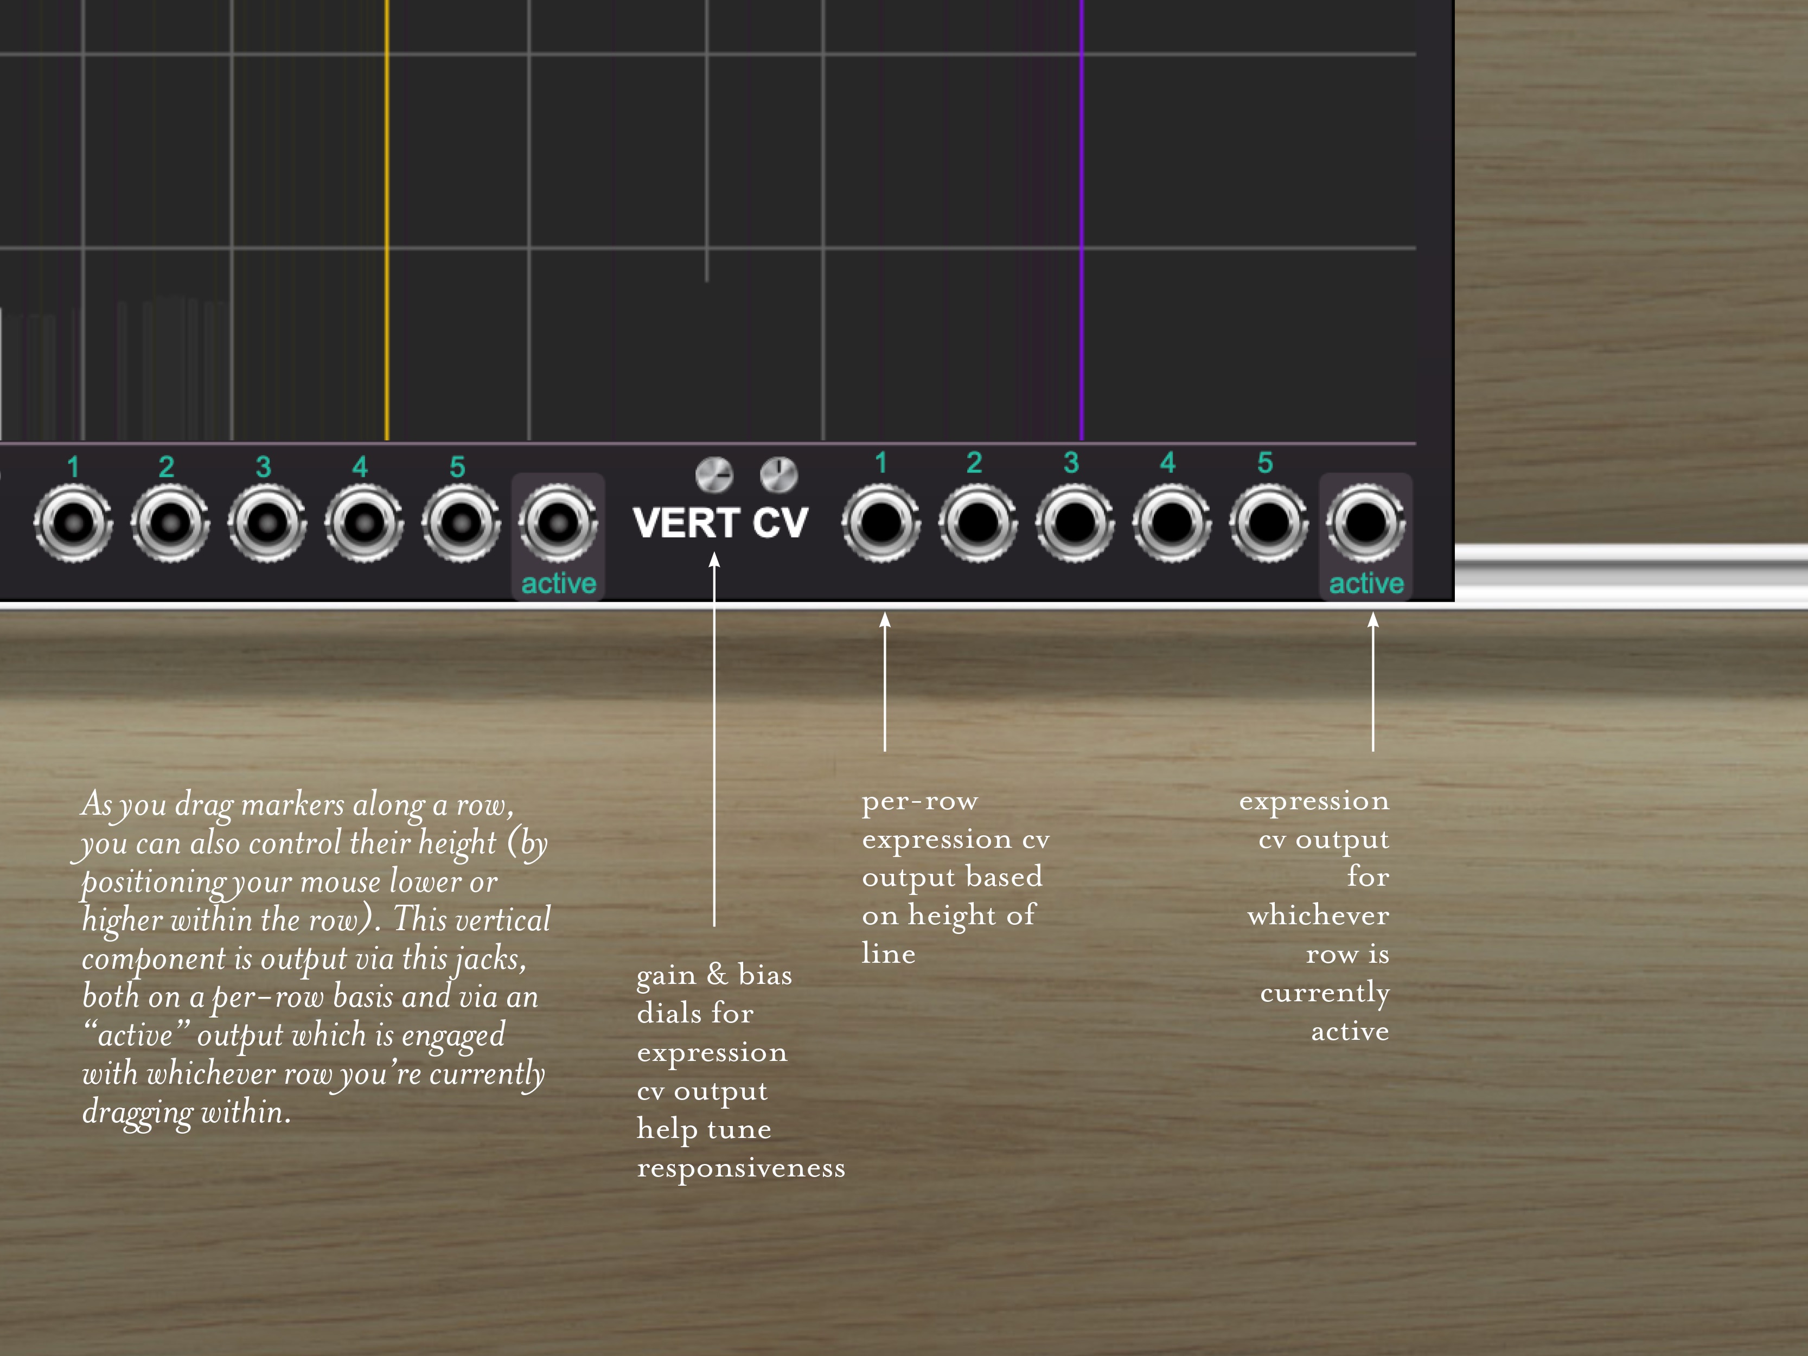Click left group jack number 4
The height and width of the screenshot is (1356, 1808).
364,523
